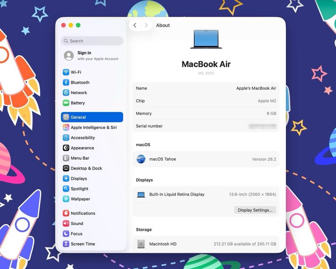Close the System Settings window
This screenshot has height=269, width=336.
tap(64, 25)
